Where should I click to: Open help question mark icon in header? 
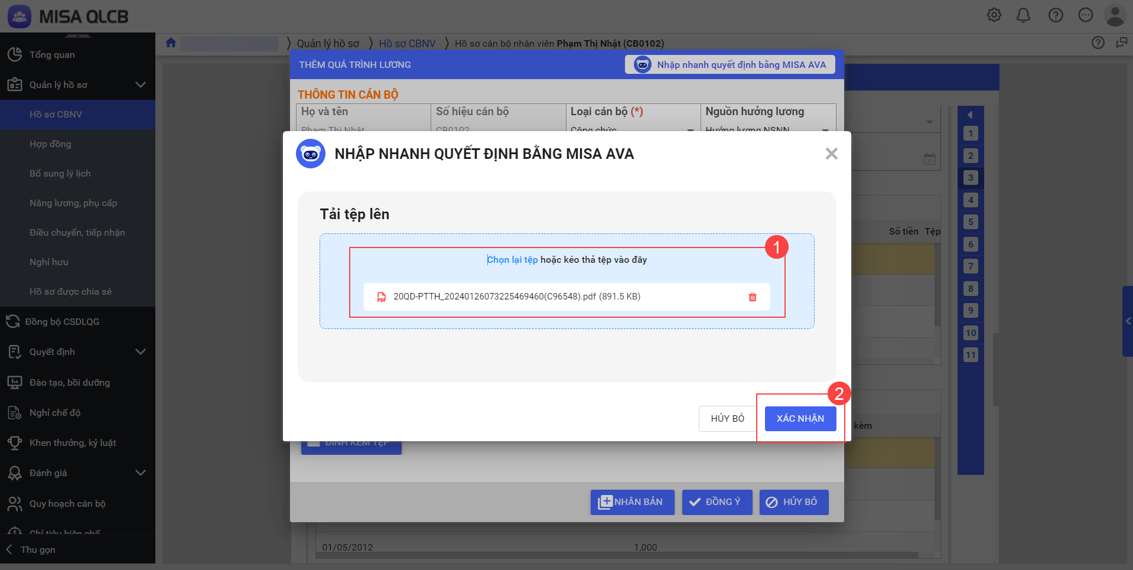click(1056, 15)
